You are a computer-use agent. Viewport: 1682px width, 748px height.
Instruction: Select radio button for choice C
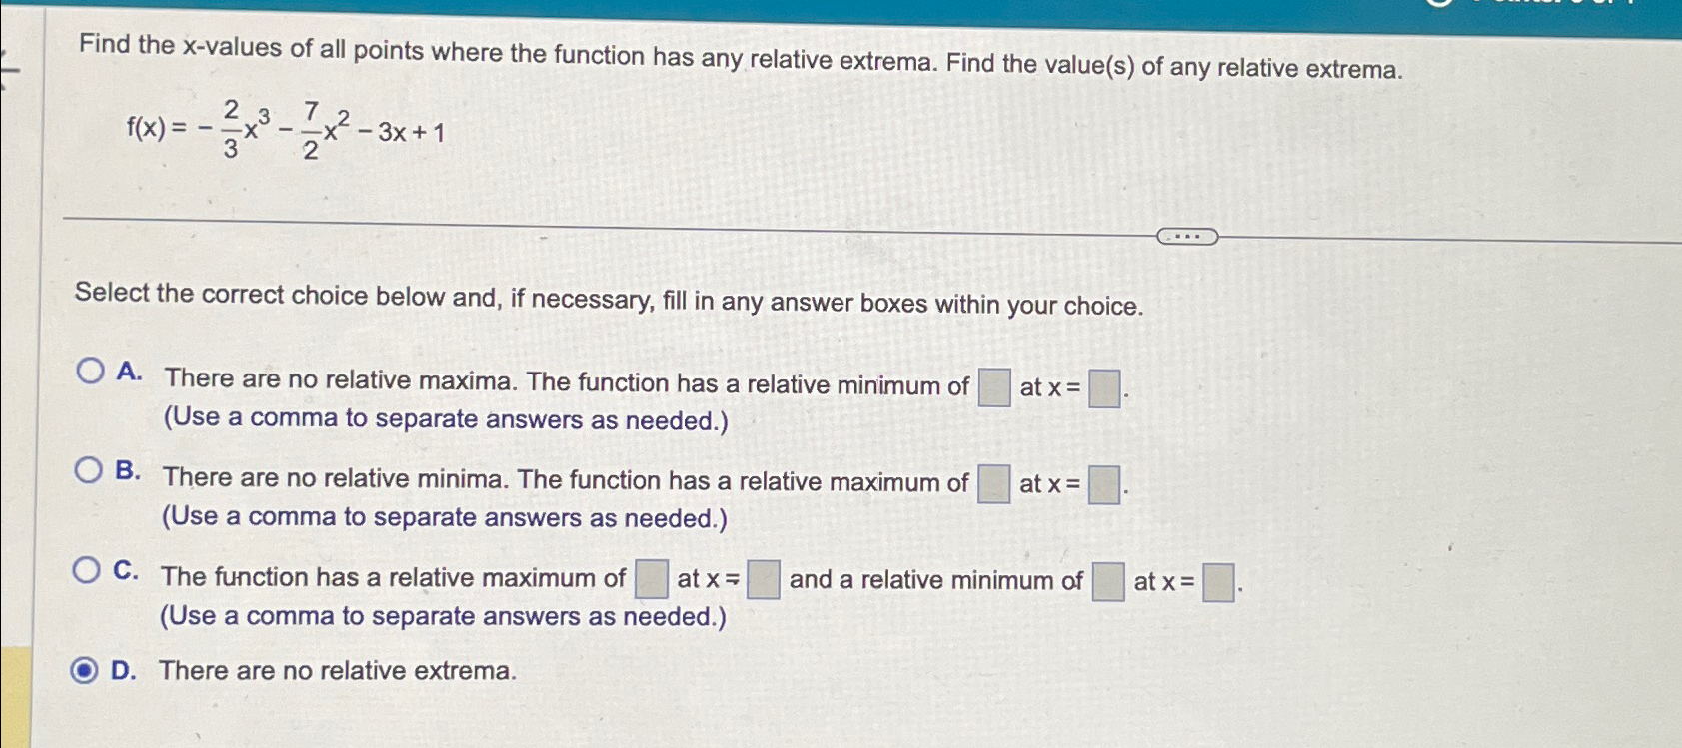(x=91, y=568)
